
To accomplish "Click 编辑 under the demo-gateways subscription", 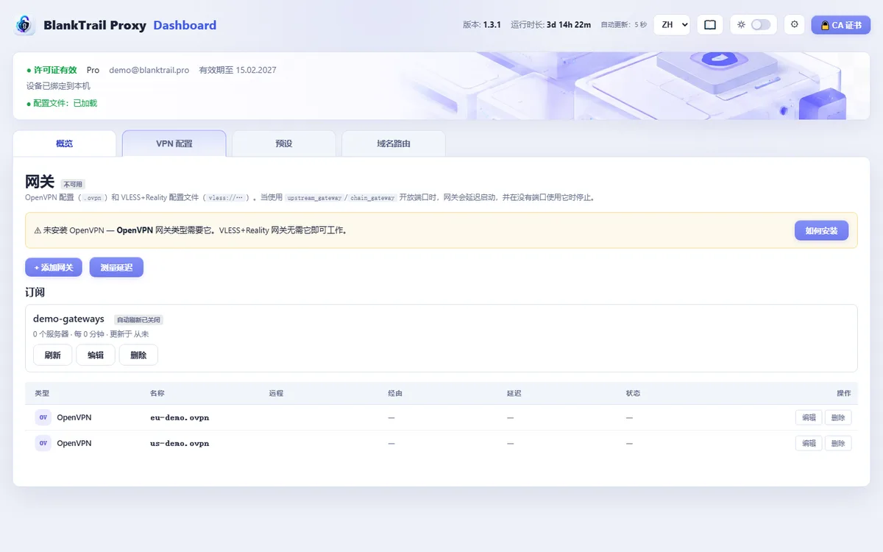I will (96, 355).
